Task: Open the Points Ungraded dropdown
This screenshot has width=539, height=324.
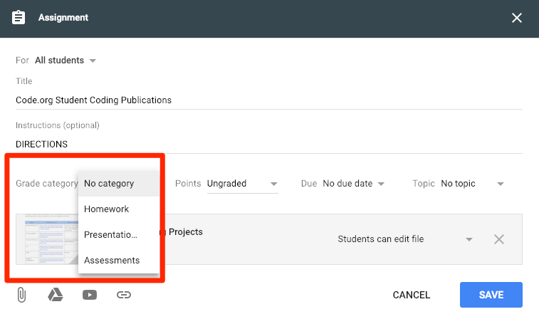Action: point(242,184)
